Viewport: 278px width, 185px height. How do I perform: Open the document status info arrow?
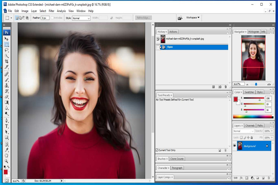[61, 181]
